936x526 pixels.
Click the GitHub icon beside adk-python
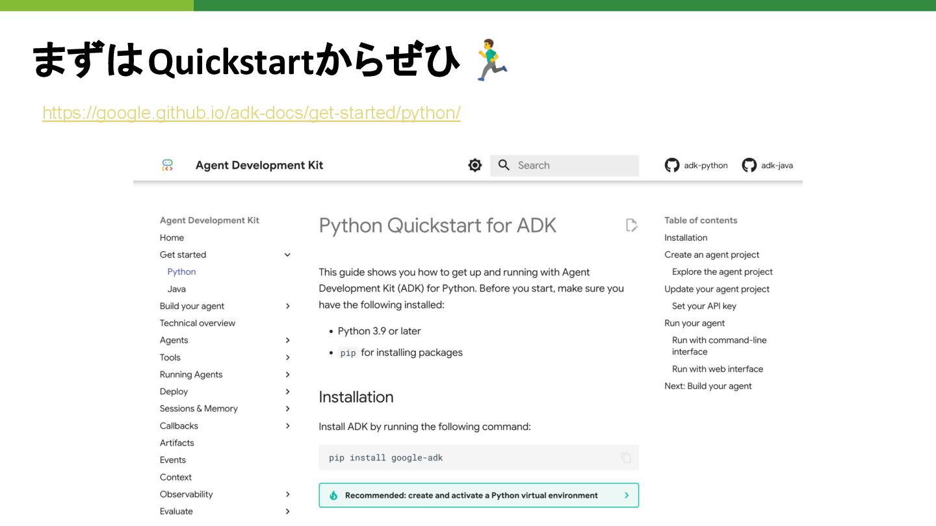[672, 165]
